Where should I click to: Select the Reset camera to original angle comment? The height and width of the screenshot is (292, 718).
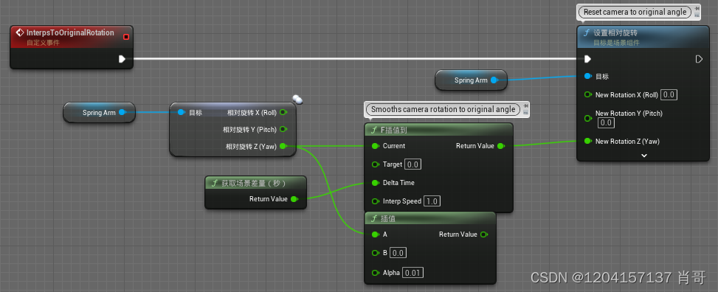[635, 12]
